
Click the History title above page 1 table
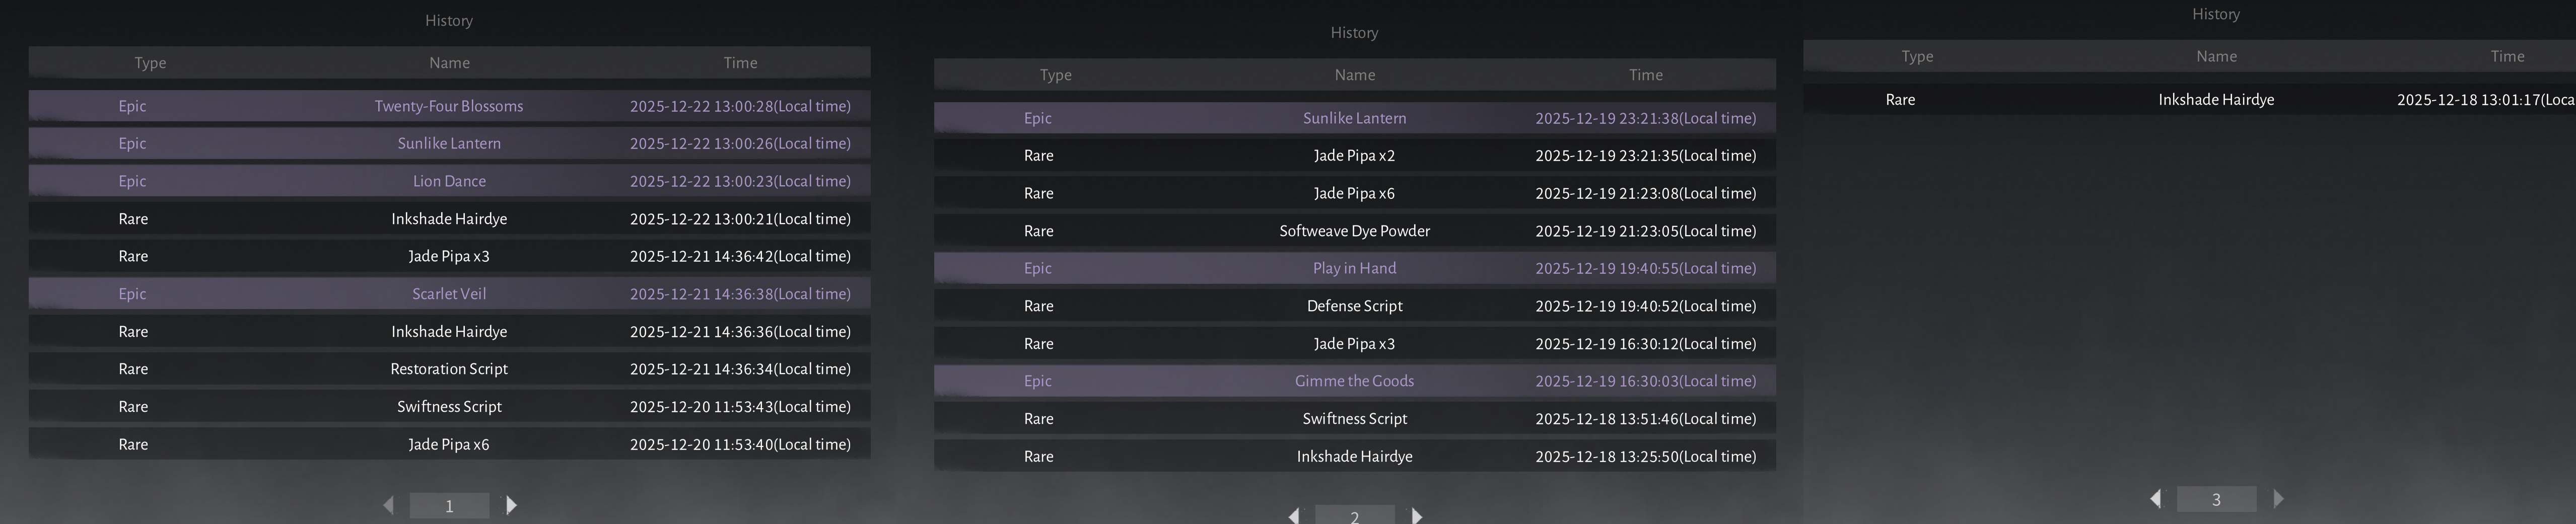[x=449, y=21]
